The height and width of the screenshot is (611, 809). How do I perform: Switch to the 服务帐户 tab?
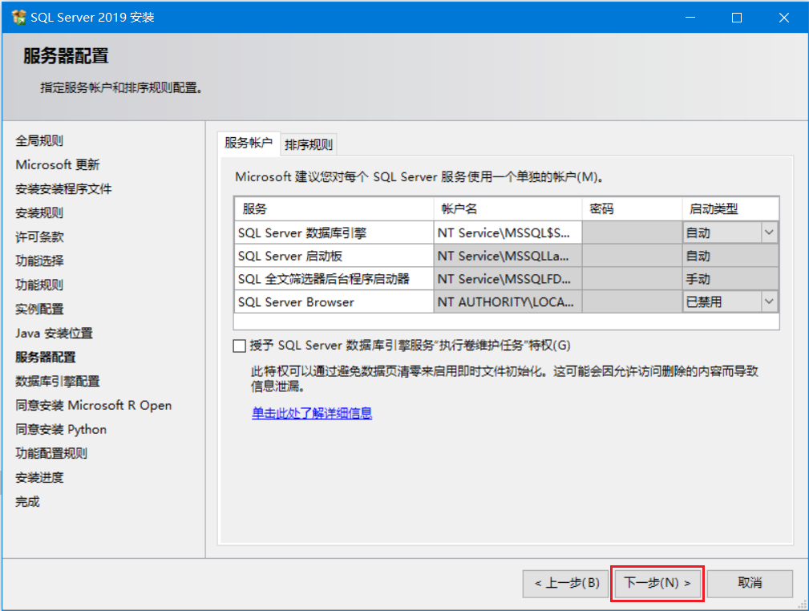249,143
